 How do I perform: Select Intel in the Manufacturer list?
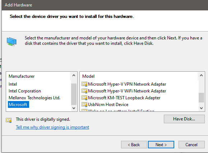(13, 84)
